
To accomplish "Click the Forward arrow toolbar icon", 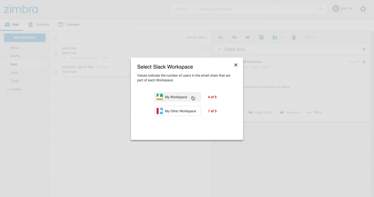I will point(248,37).
